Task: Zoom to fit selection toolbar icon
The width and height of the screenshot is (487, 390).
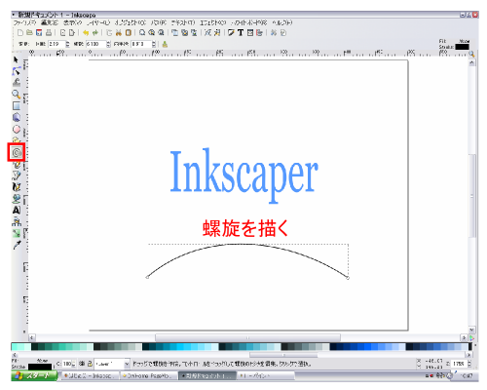Action: [142, 32]
